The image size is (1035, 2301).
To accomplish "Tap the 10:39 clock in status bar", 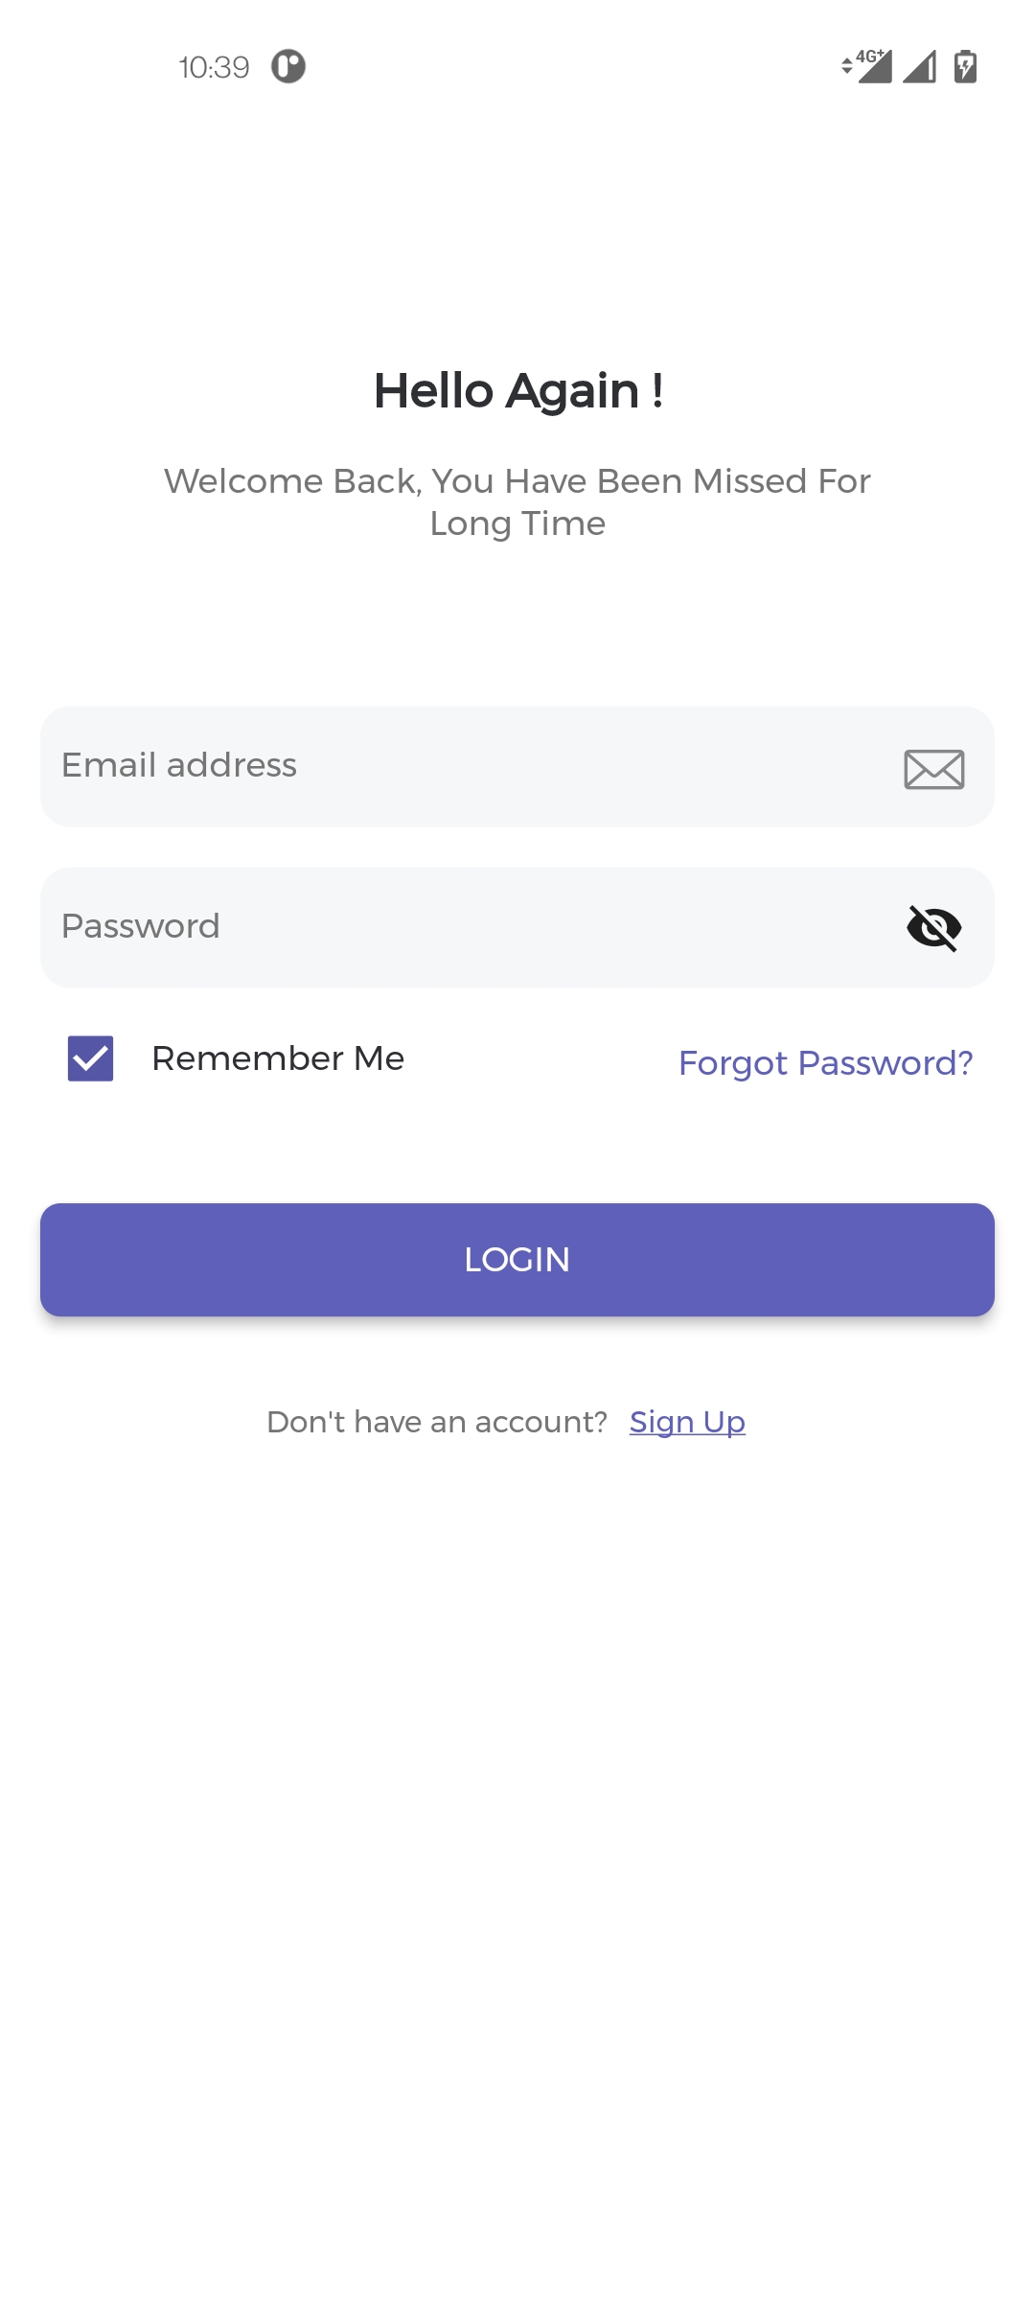I will [214, 67].
